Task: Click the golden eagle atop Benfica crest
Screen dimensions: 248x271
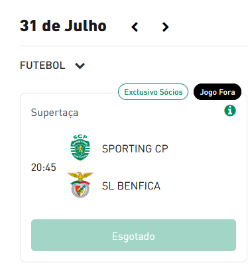Action: [80, 176]
